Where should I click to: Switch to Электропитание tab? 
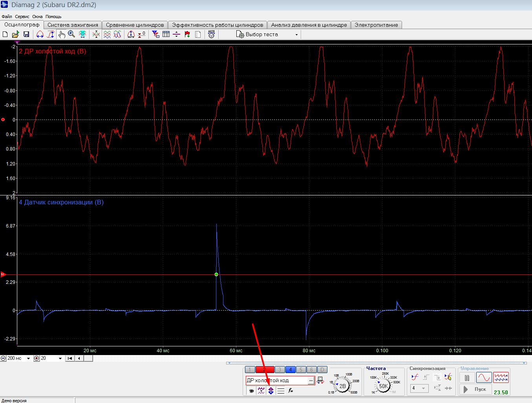pos(376,25)
